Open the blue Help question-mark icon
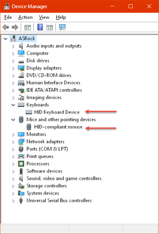 pos(40,27)
